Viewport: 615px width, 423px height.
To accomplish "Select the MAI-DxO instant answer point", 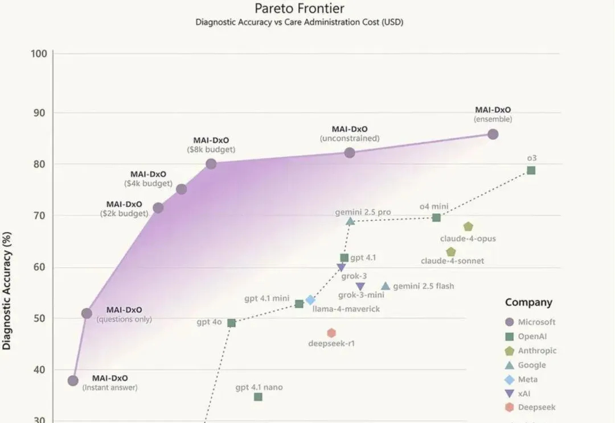I will tap(73, 380).
